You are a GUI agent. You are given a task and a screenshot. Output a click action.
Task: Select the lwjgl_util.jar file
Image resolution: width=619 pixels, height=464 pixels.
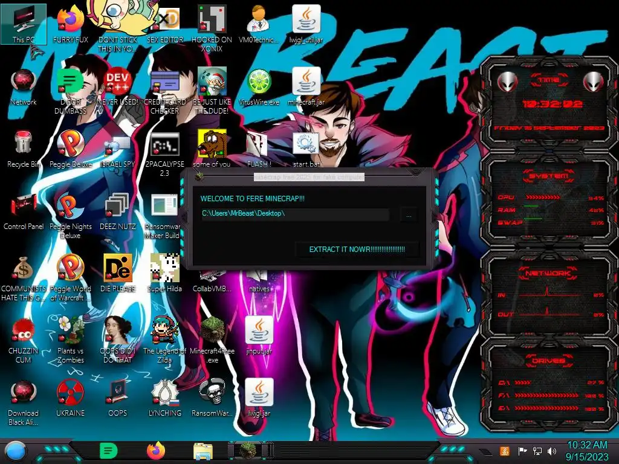click(x=306, y=24)
